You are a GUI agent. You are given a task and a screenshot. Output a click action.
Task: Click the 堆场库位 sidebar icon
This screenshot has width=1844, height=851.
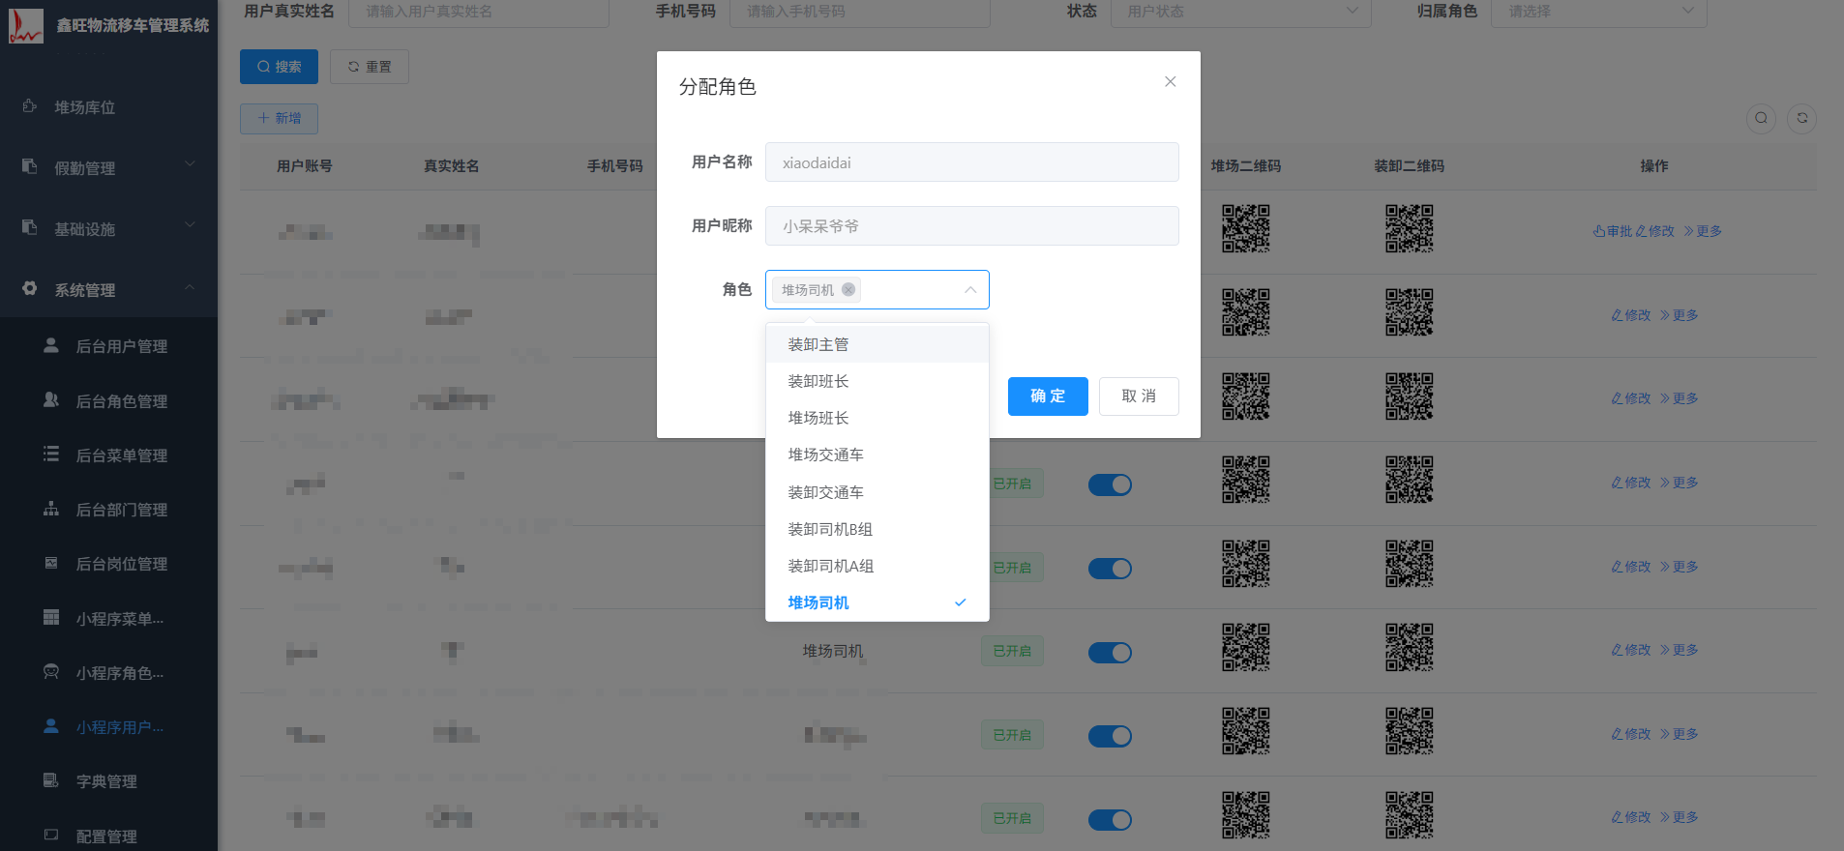click(x=30, y=106)
